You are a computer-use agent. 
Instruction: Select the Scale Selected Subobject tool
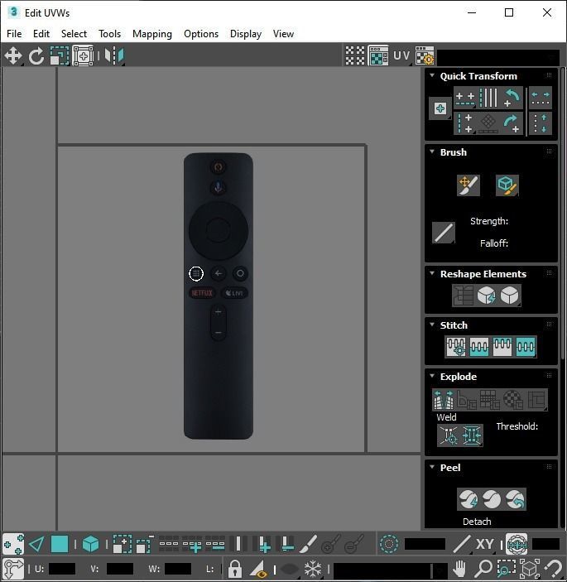(60, 56)
